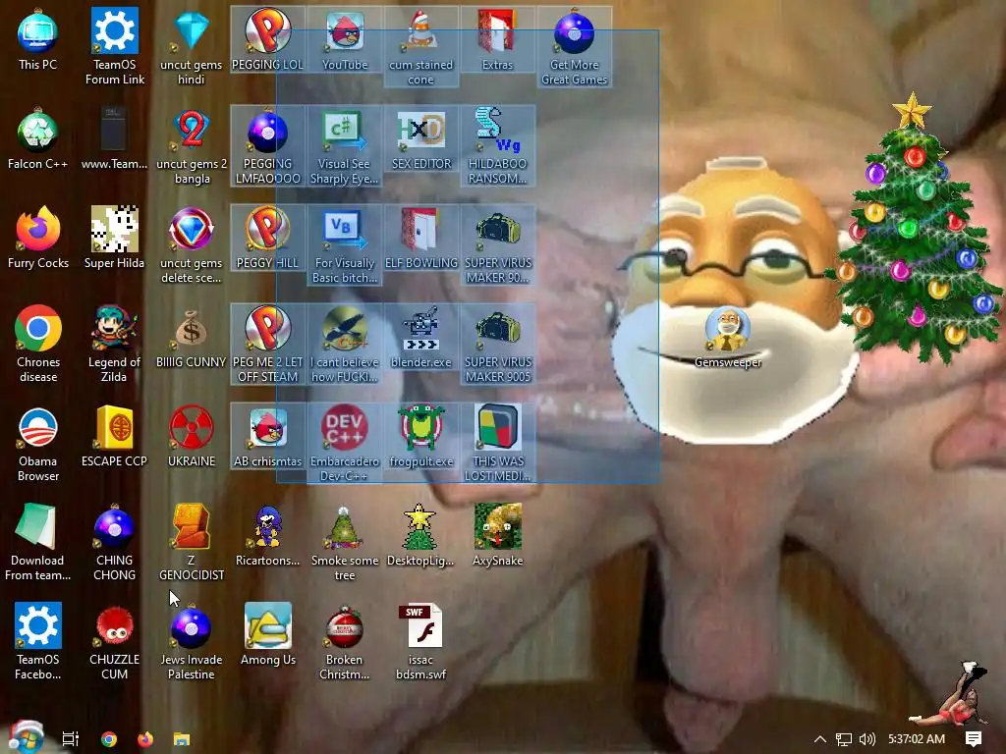Select the AB crhismtas shortcut
Screen dimensions: 1006x754
(267, 437)
